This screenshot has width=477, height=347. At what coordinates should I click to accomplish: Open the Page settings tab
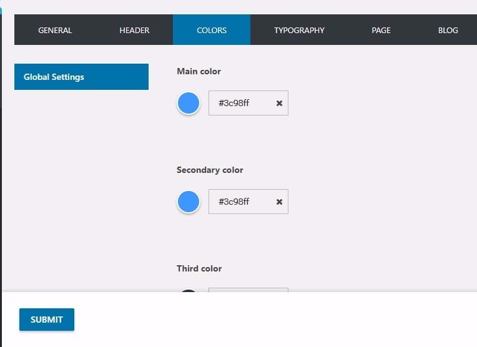pos(381,30)
